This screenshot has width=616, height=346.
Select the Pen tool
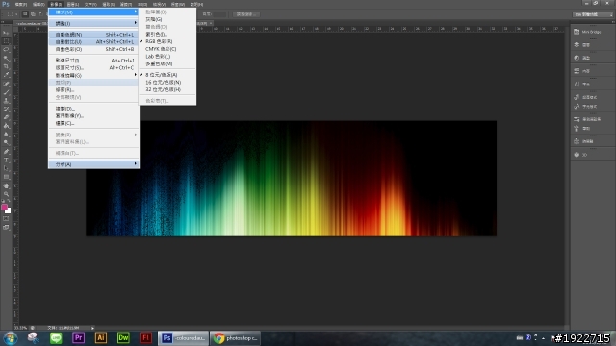tap(7, 152)
